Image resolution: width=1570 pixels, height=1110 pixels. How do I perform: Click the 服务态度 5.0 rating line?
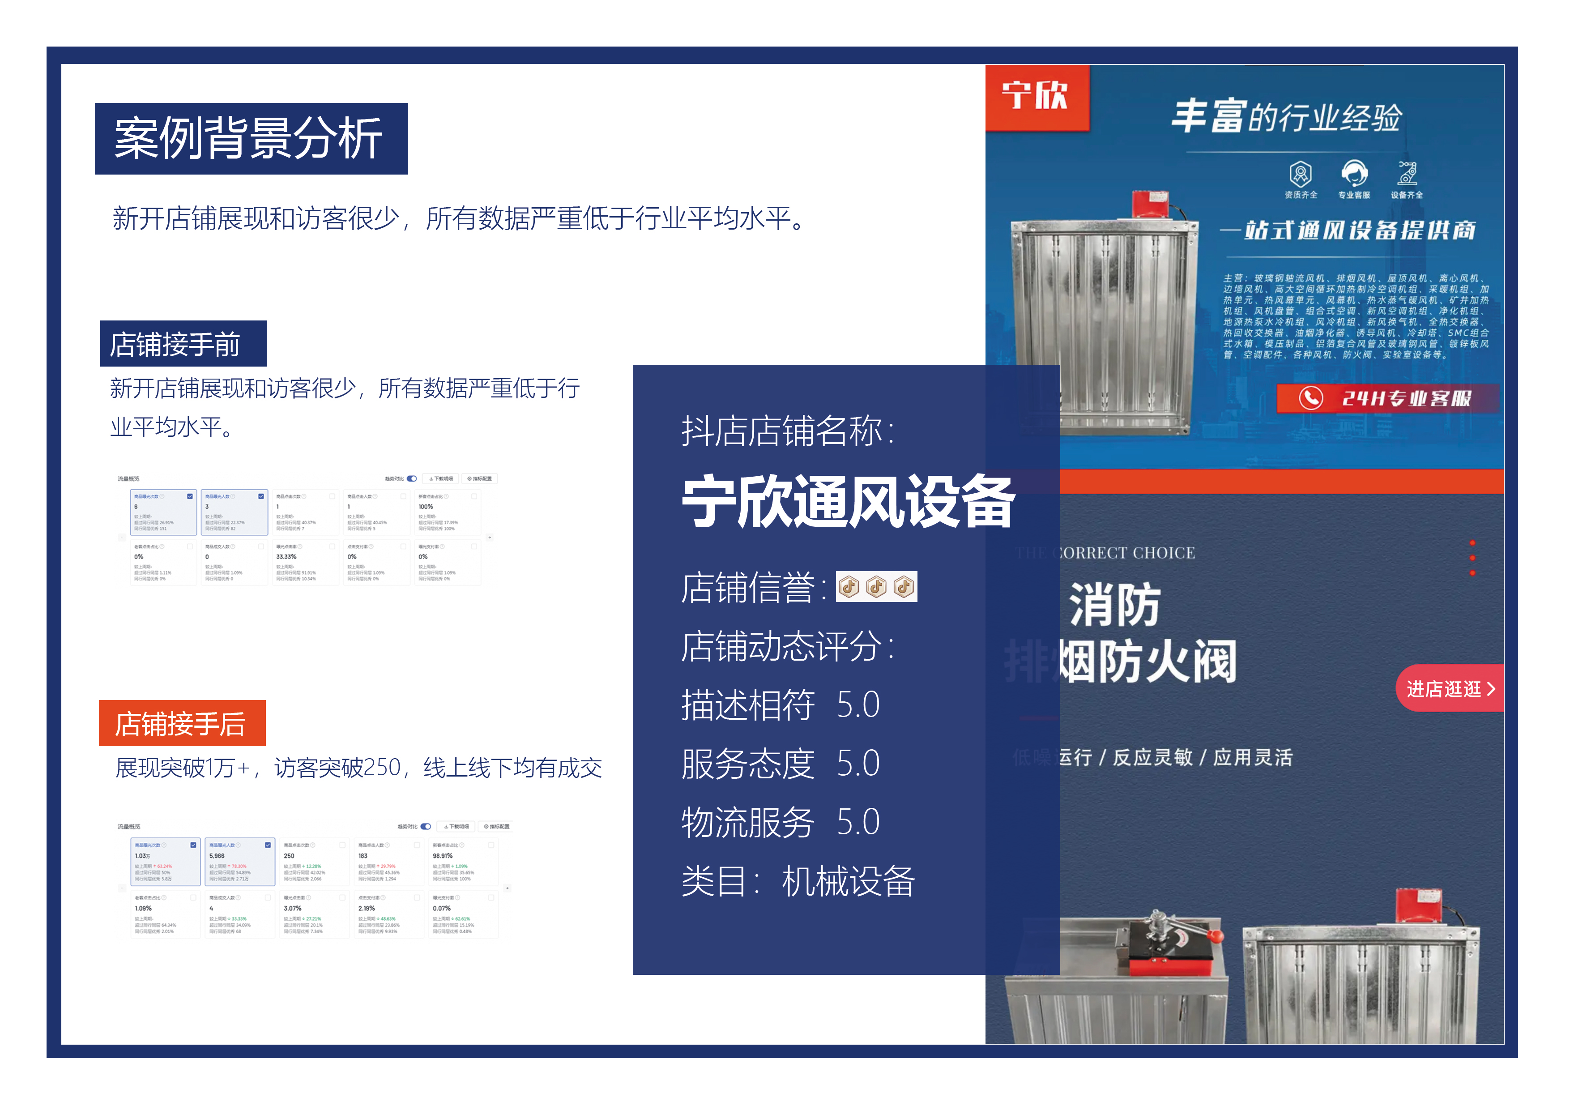coord(780,764)
